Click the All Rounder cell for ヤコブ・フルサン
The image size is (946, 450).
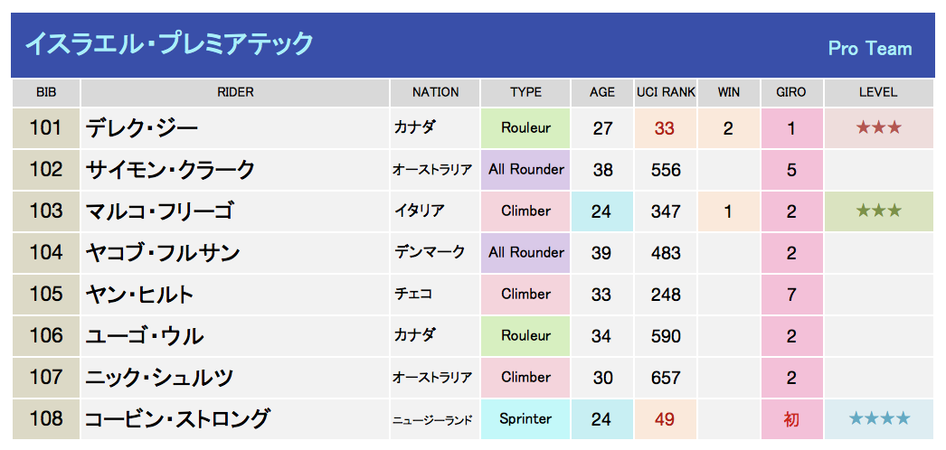[525, 253]
